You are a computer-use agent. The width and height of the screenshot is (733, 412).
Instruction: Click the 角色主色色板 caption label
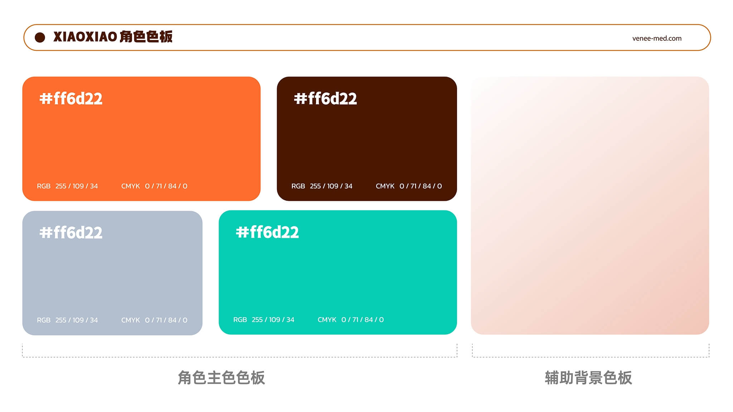pyautogui.click(x=221, y=378)
